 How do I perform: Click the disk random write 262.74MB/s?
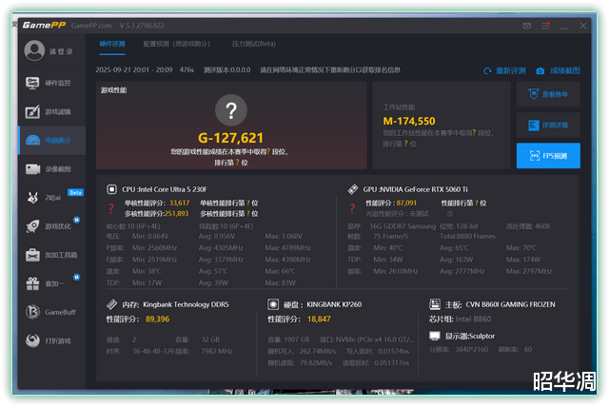point(318,351)
